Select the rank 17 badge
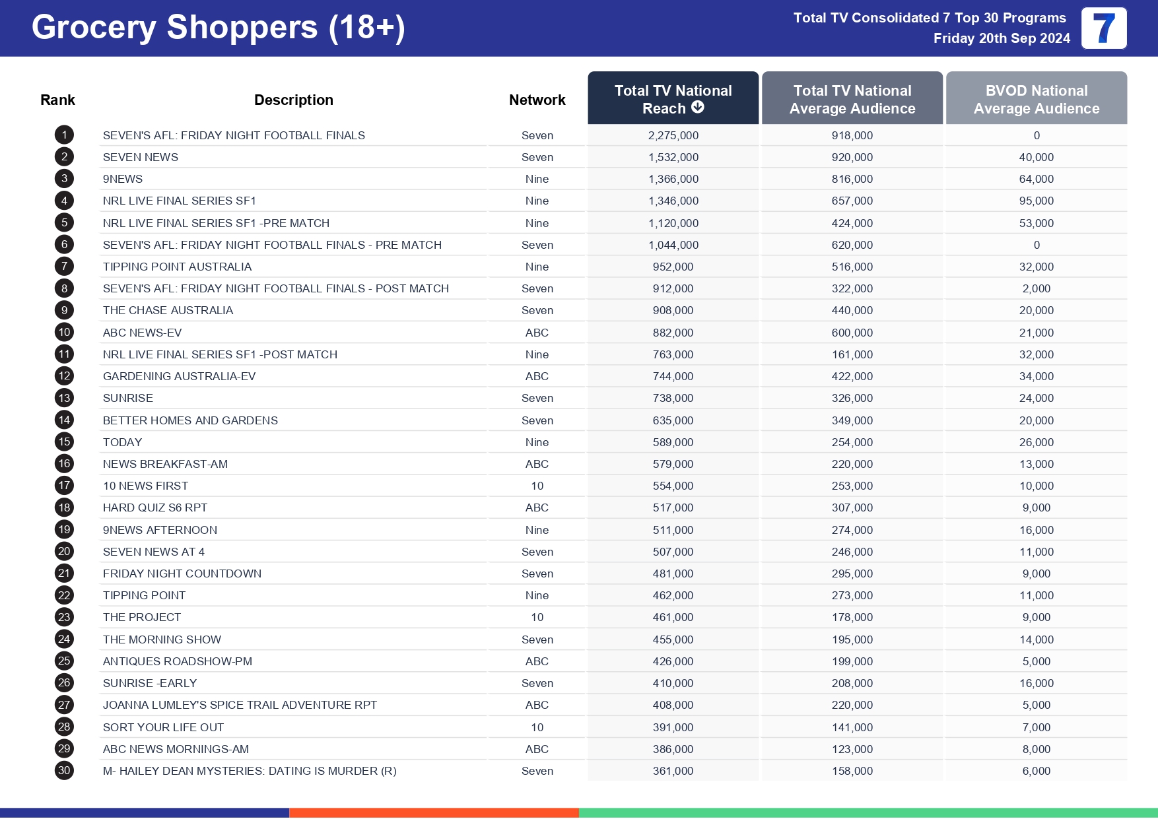The image size is (1158, 819). point(64,486)
